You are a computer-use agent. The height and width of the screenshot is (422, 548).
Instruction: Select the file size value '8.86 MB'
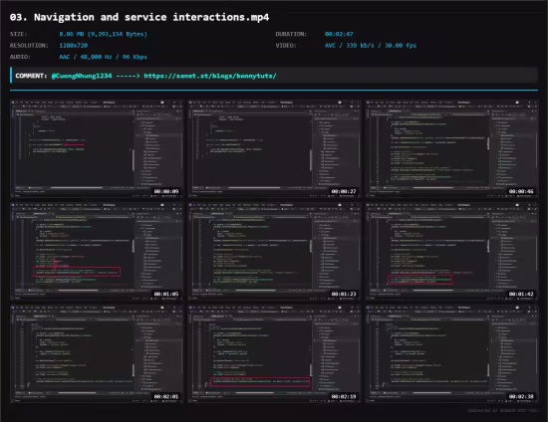coord(72,34)
